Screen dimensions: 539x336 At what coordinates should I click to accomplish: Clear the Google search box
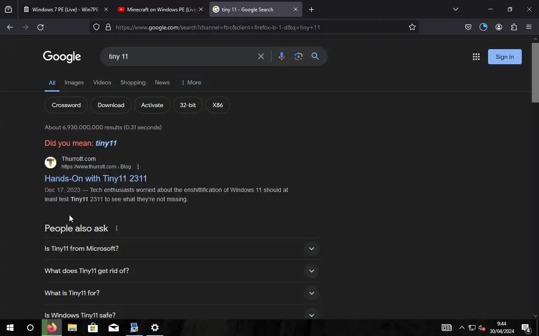[x=261, y=56]
